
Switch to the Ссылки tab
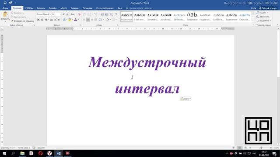click(x=75, y=8)
